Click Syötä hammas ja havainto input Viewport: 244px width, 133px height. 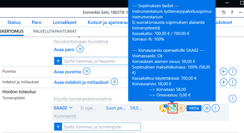coord(95,61)
